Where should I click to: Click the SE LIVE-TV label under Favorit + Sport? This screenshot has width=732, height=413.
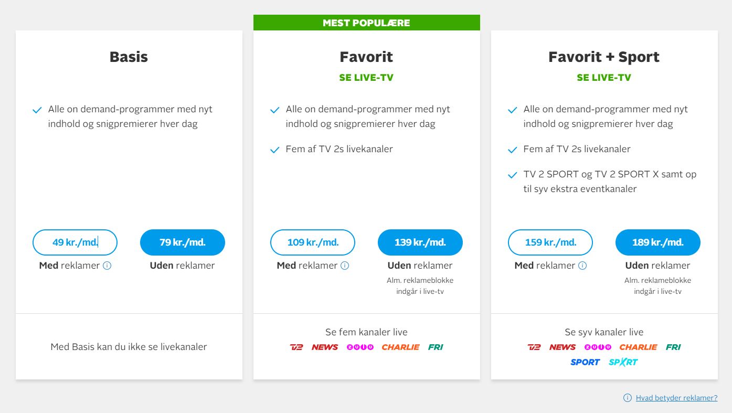click(604, 78)
